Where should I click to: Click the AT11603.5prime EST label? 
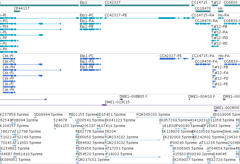pyautogui.click(x=27, y=143)
